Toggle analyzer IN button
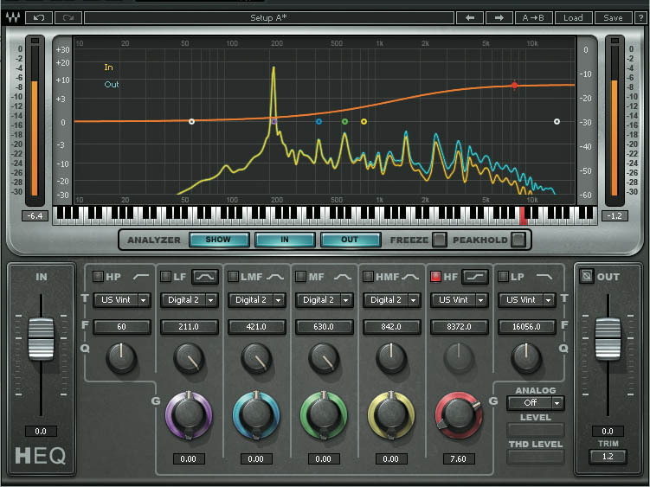This screenshot has width=650, height=487. point(285,240)
